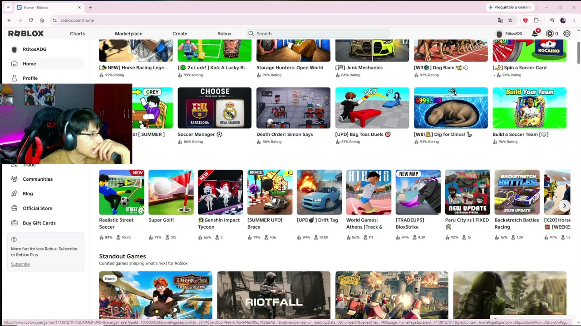Open the Bag Toss Duels thumbnail
The height and width of the screenshot is (326, 581).
point(372,108)
